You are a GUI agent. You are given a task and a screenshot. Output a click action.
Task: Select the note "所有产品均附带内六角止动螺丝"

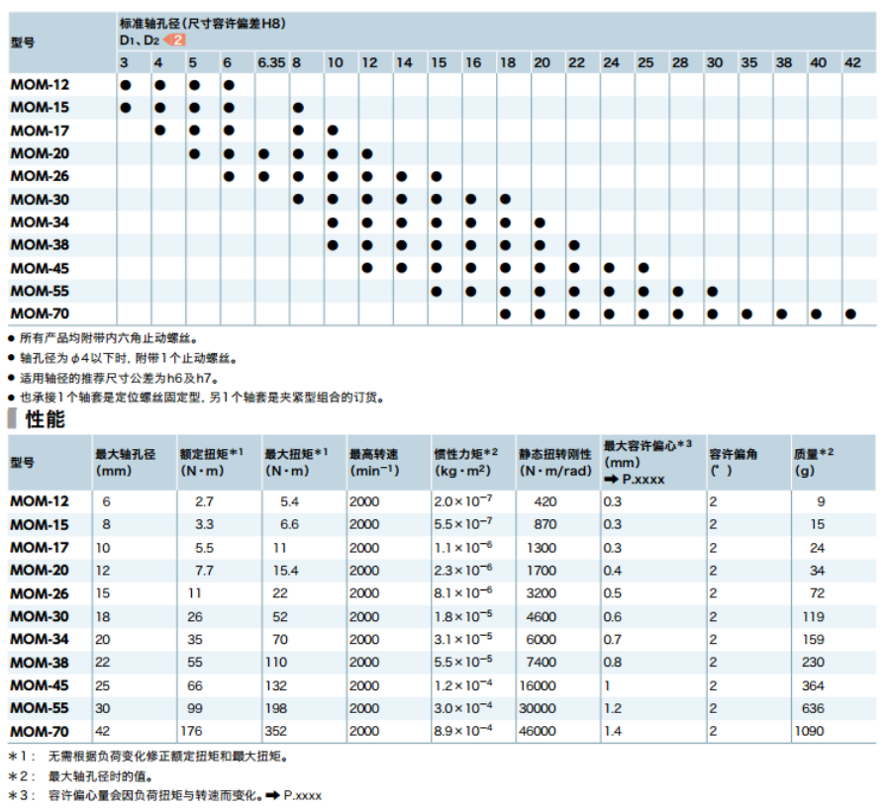[x=109, y=338]
